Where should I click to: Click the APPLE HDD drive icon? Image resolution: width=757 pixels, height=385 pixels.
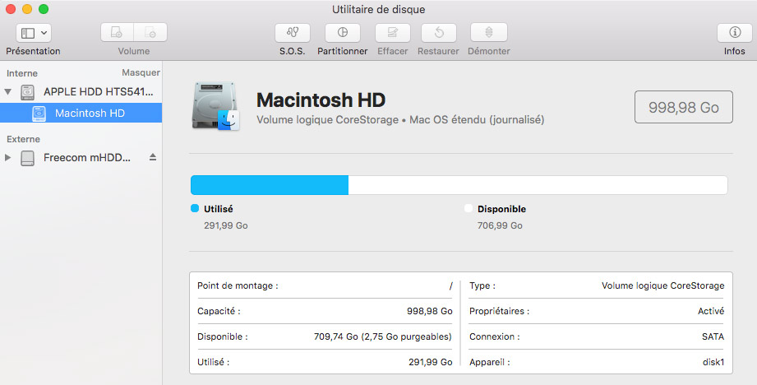tap(27, 92)
